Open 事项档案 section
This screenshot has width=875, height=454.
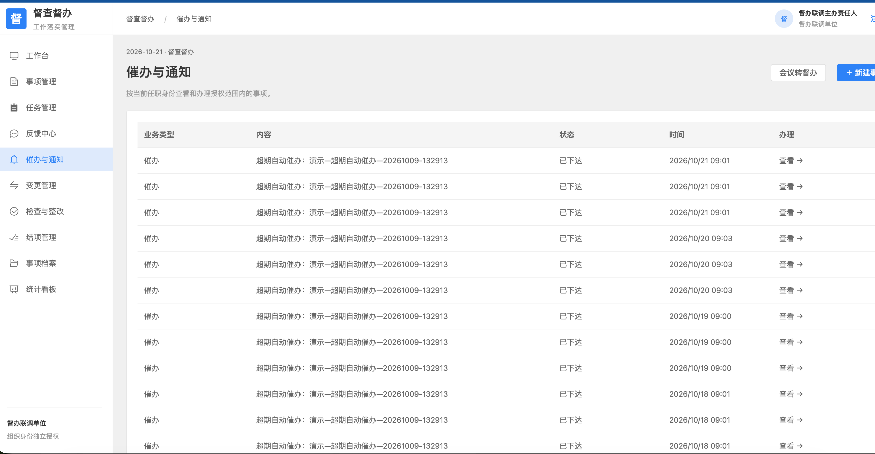[56, 263]
